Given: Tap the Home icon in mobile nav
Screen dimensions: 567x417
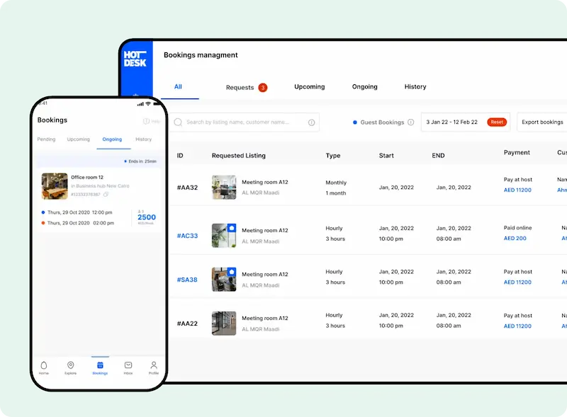Looking at the screenshot, I should [x=44, y=367].
